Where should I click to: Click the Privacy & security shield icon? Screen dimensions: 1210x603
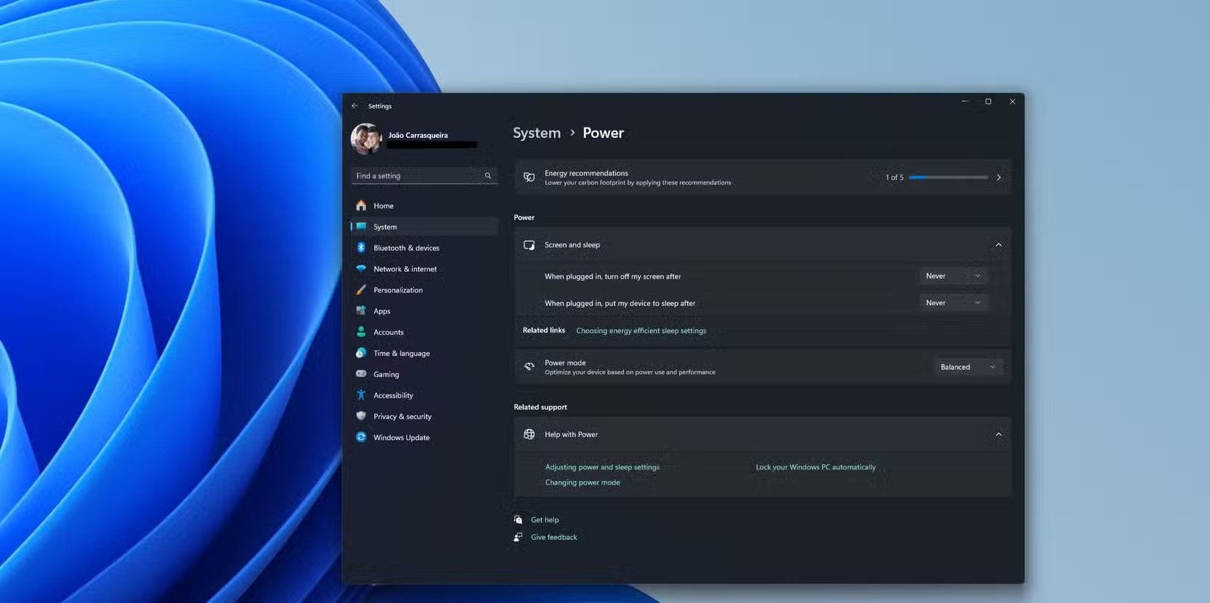coord(361,416)
